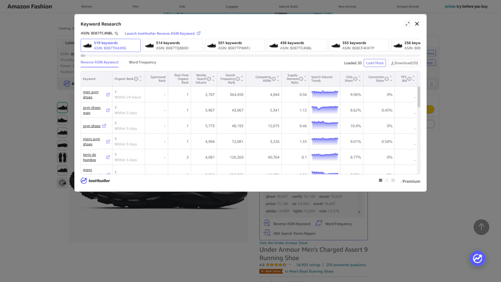Select the first shoe thumbnail on product page

pyautogui.click(x=62, y=107)
